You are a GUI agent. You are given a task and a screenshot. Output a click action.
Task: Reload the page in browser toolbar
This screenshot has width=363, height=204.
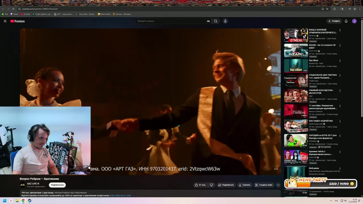[x=13, y=9]
